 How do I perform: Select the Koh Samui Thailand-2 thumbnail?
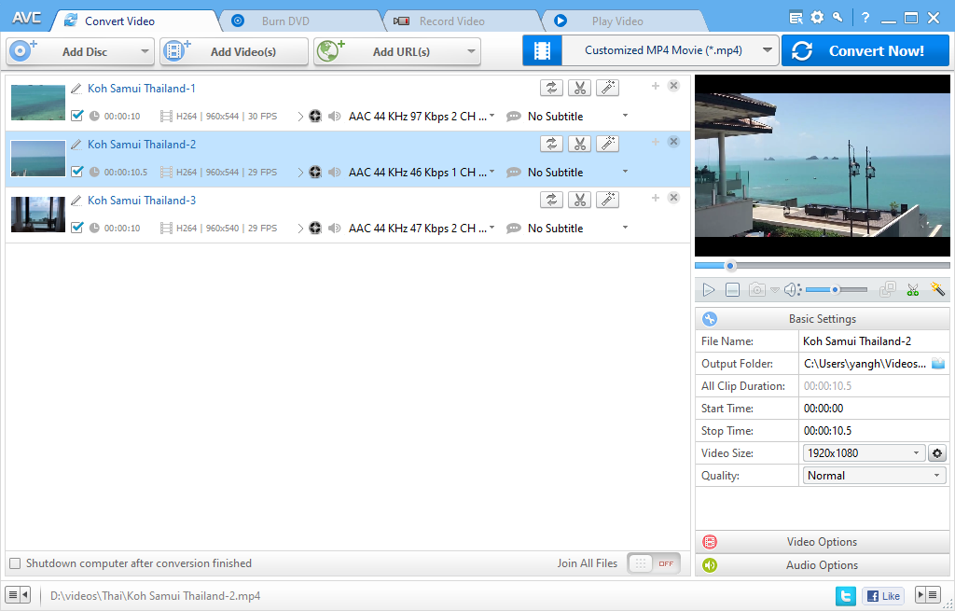37,158
